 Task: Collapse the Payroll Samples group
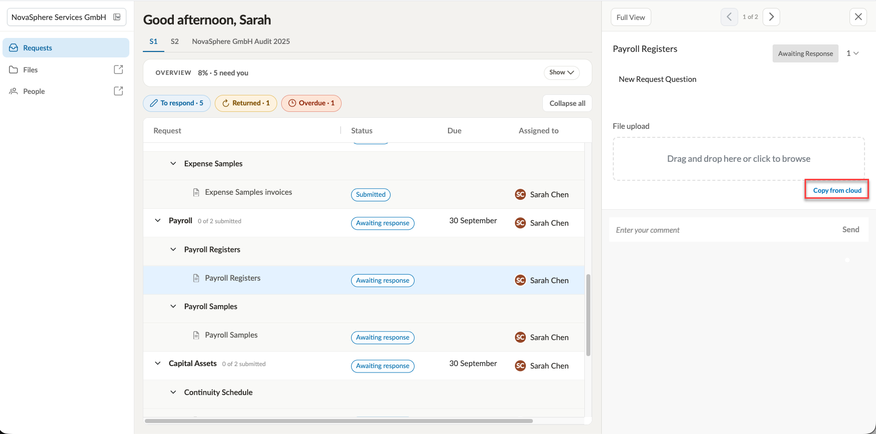click(x=173, y=307)
